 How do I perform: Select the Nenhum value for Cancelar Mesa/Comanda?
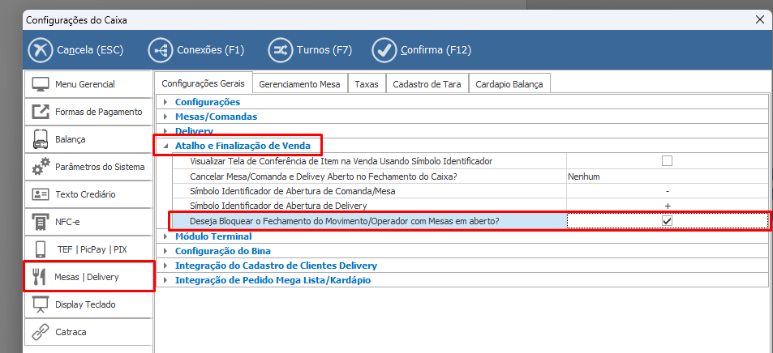pyautogui.click(x=584, y=176)
